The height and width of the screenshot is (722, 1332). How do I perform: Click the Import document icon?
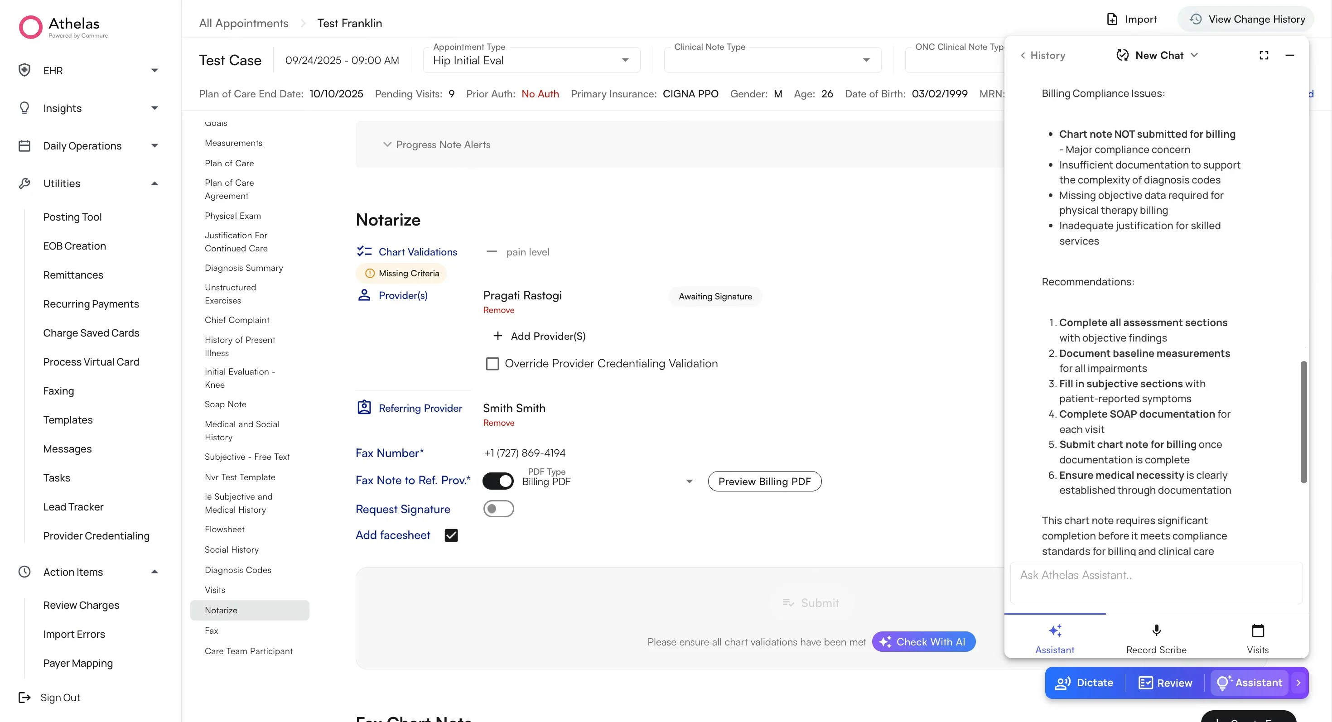coord(1112,19)
